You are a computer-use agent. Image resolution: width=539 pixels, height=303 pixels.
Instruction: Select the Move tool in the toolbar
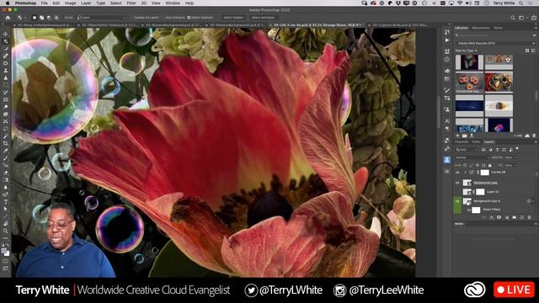point(6,34)
